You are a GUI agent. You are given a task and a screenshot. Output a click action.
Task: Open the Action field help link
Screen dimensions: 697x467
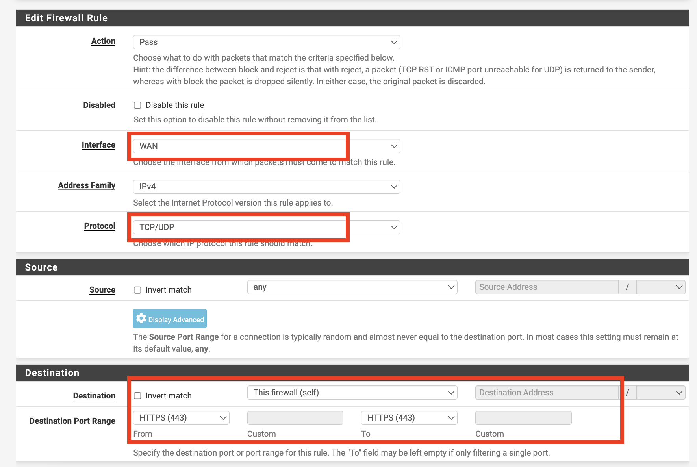click(103, 41)
